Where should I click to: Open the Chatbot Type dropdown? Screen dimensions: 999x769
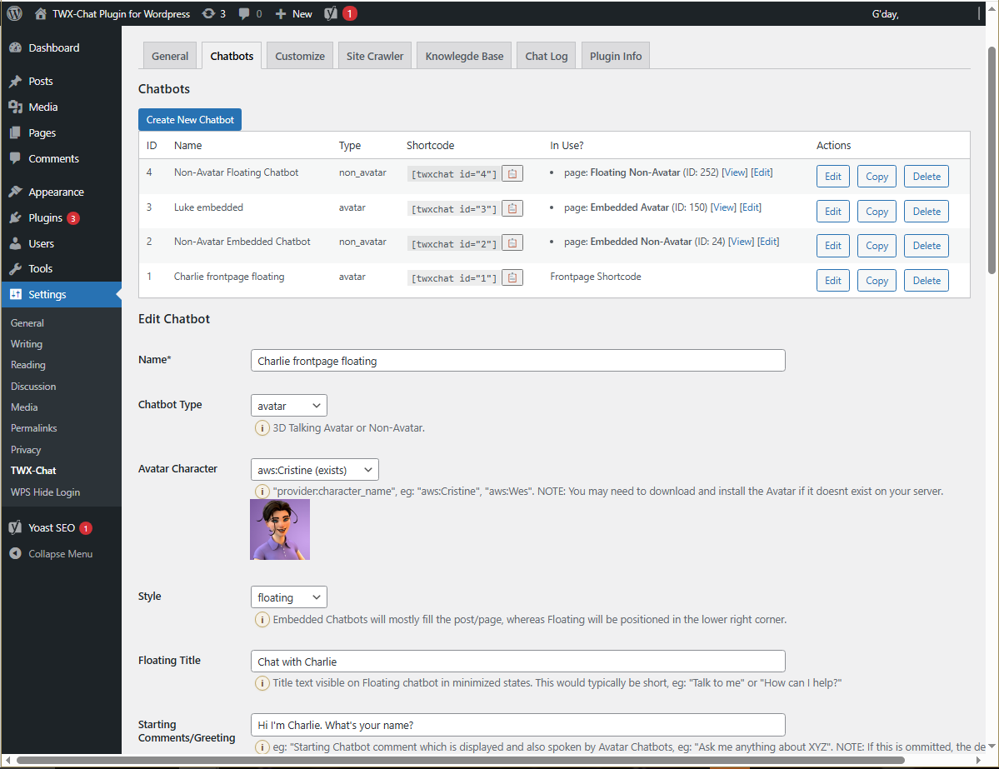288,405
